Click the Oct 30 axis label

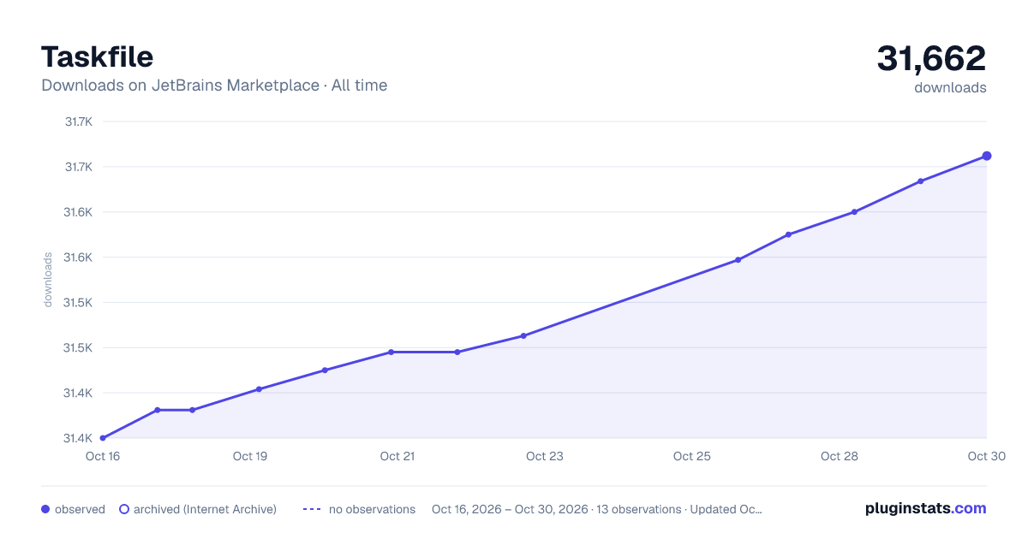point(985,456)
